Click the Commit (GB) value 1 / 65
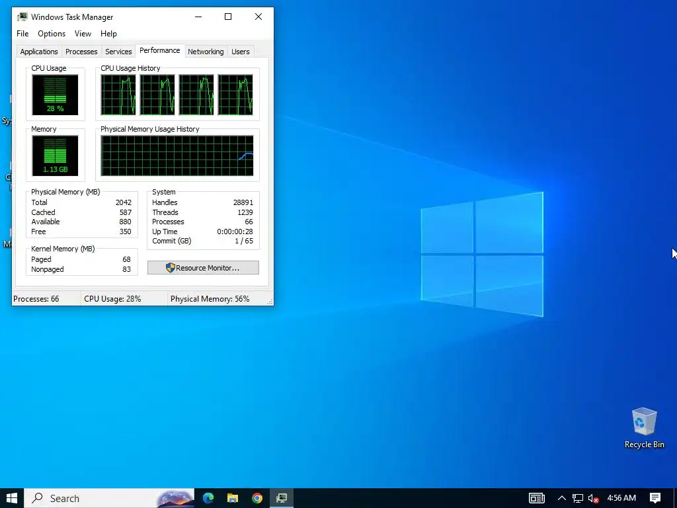Image resolution: width=677 pixels, height=508 pixels. click(244, 241)
